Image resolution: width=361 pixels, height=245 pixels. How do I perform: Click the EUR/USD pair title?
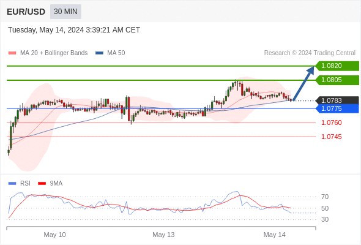(26, 12)
